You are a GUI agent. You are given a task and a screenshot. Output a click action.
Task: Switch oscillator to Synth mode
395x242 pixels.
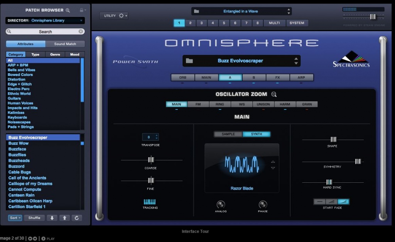click(257, 134)
